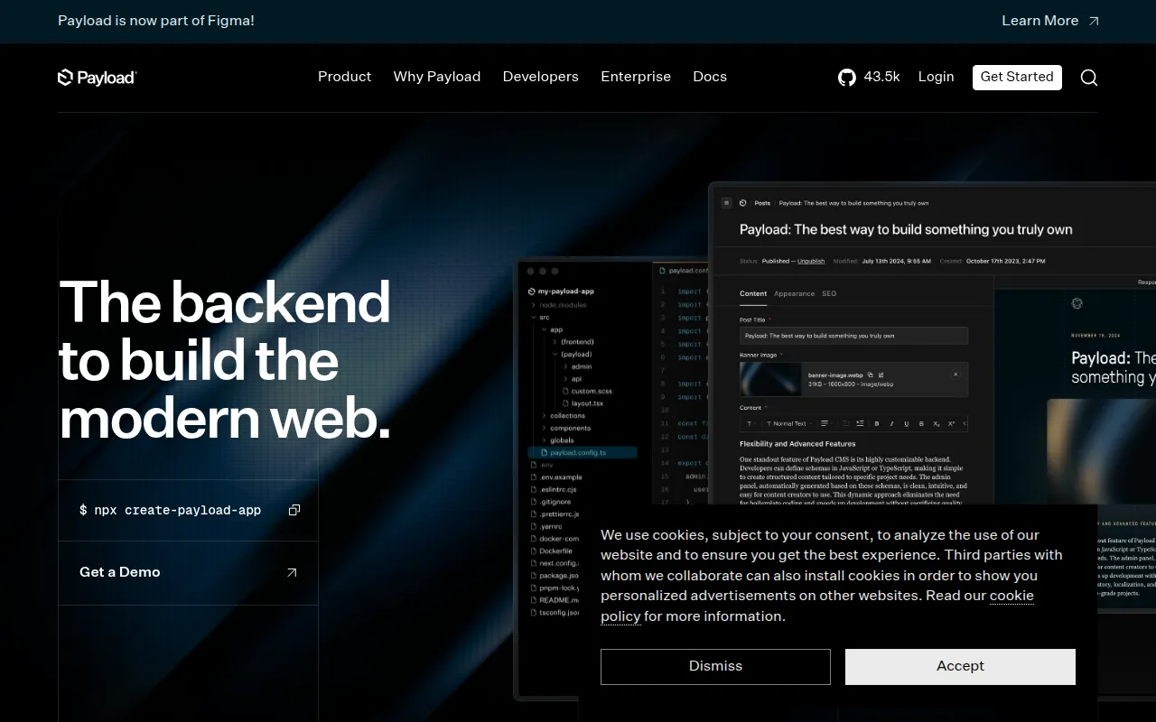This screenshot has height=722, width=1156.
Task: Open the GitHub repository icon
Action: [x=847, y=78]
